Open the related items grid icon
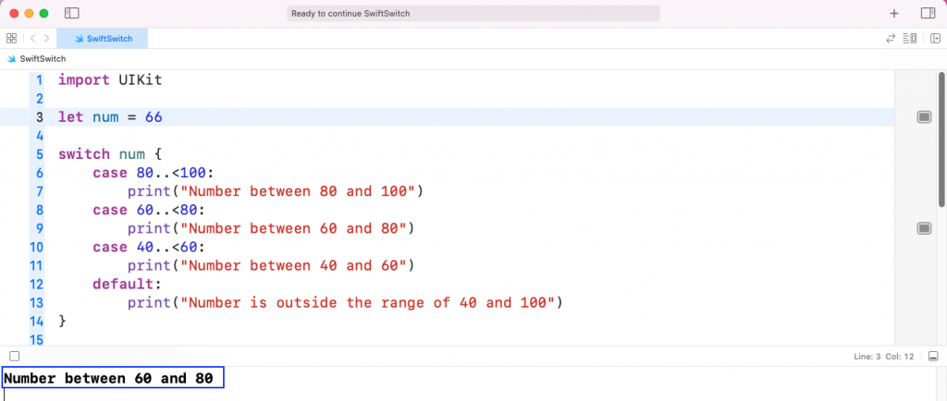This screenshot has height=401, width=947. (x=11, y=39)
